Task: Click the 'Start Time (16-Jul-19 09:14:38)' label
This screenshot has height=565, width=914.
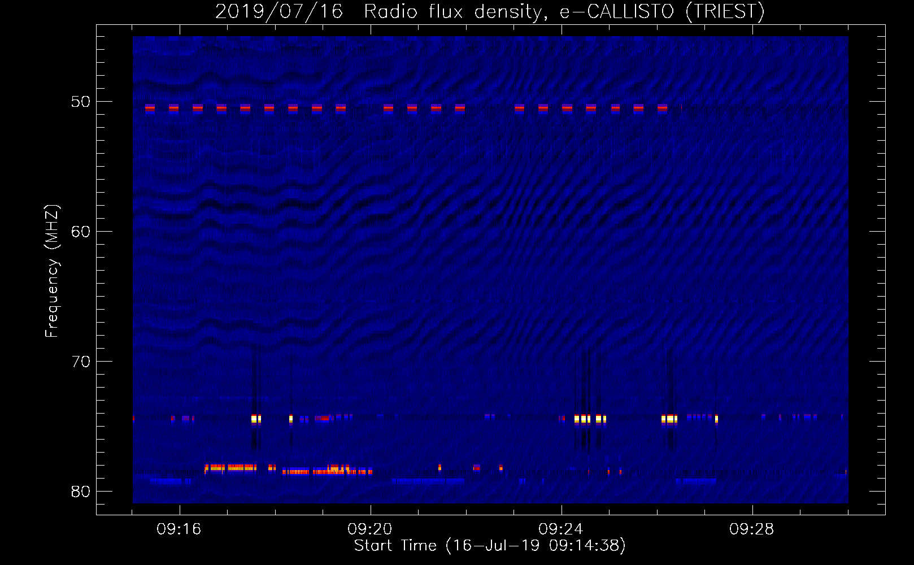Action: click(490, 546)
